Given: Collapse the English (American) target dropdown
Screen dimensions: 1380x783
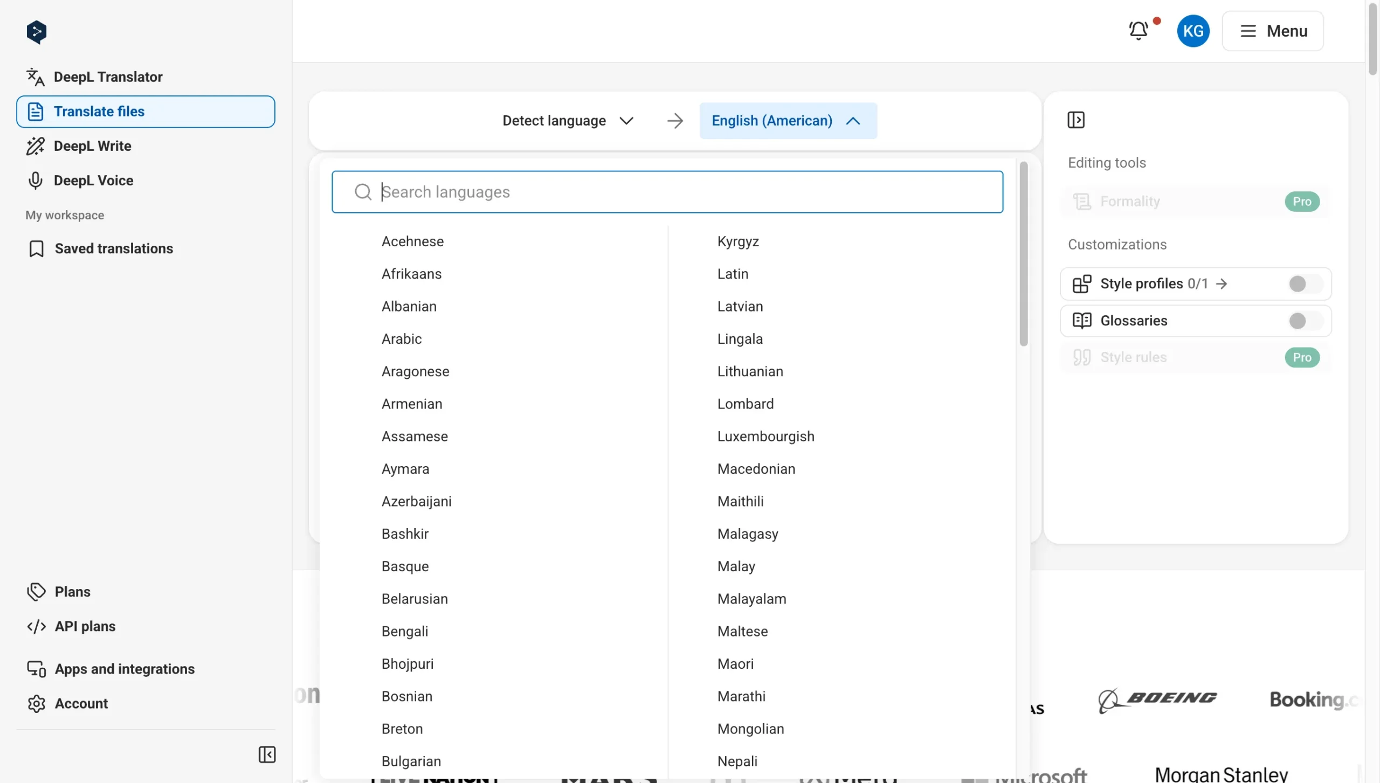Looking at the screenshot, I should click(x=788, y=121).
